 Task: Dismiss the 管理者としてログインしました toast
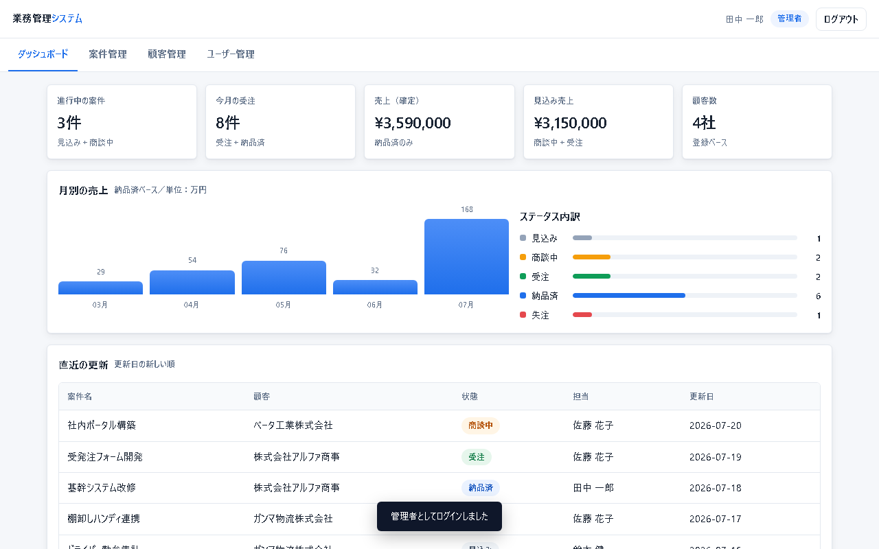click(439, 516)
